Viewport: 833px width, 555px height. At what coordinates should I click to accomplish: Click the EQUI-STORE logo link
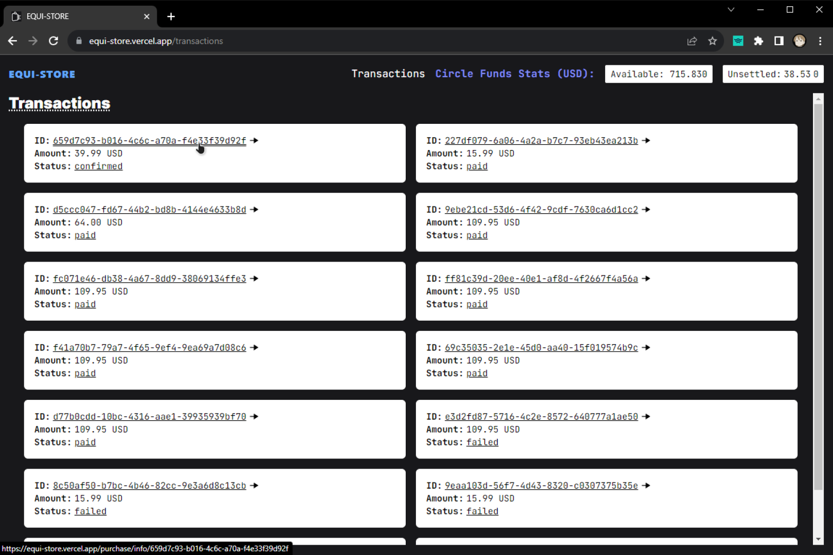click(42, 75)
